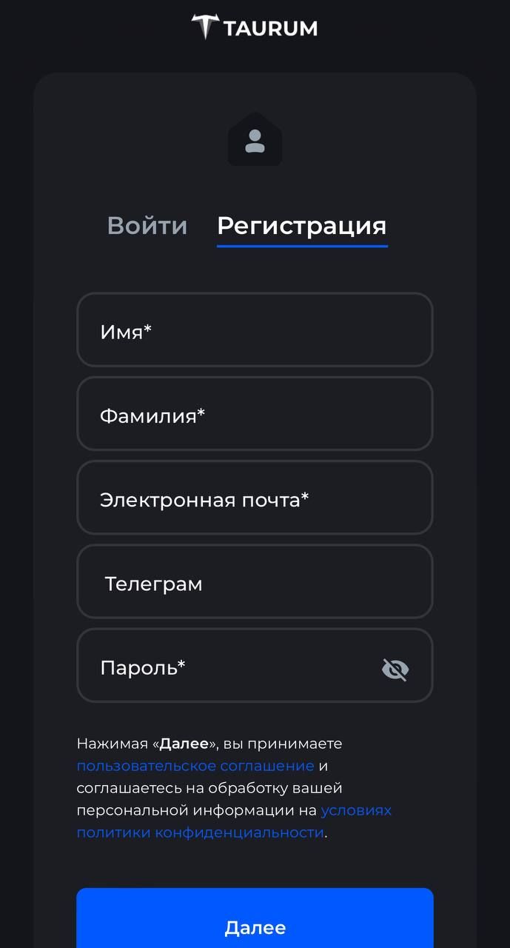Select the Регистрация tab
The image size is (510, 948).
[x=301, y=226]
